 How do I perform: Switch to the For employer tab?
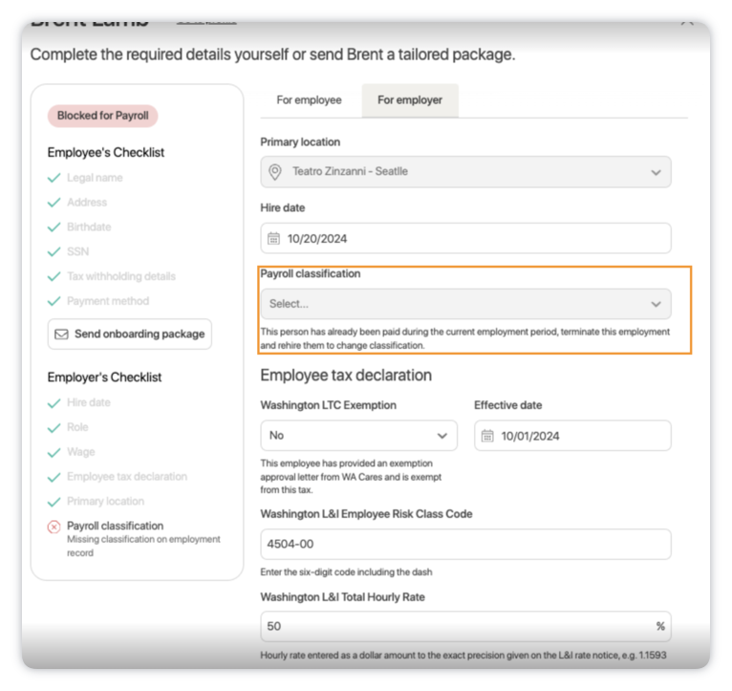410,100
